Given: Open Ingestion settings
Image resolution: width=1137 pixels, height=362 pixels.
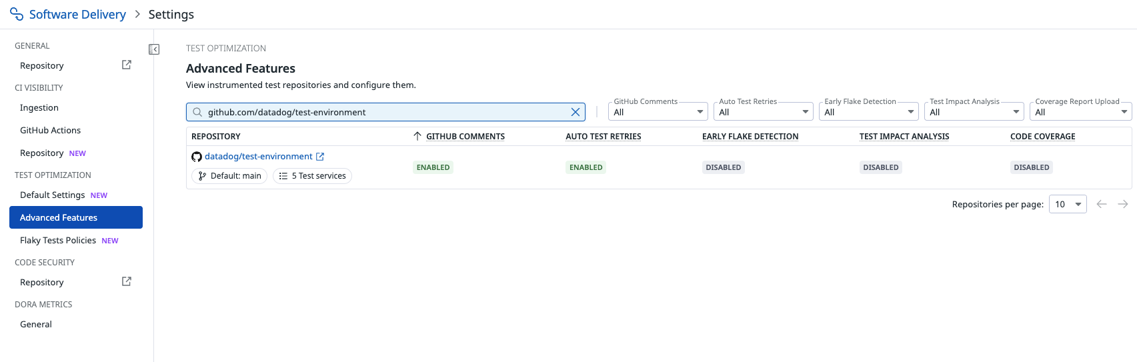Looking at the screenshot, I should [39, 107].
